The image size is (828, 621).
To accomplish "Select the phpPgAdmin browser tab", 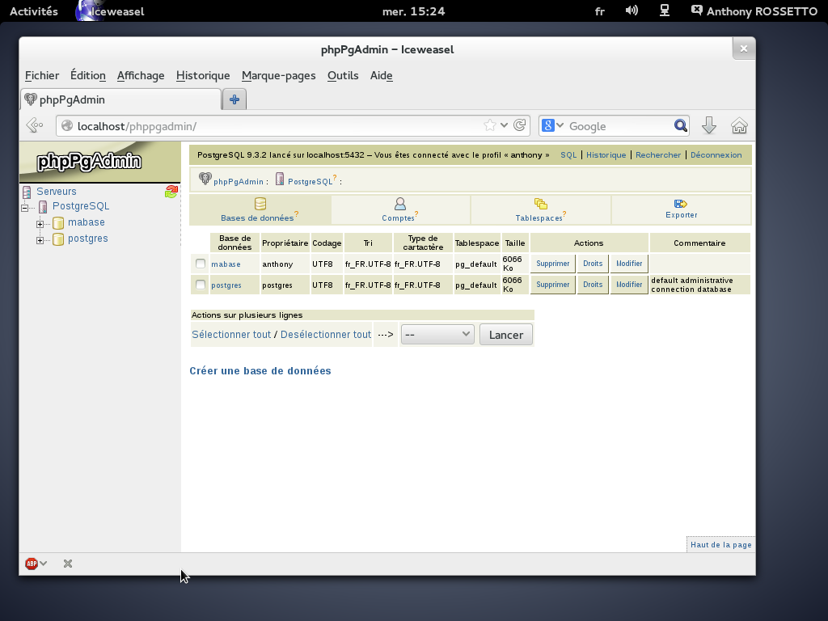I will [x=120, y=99].
